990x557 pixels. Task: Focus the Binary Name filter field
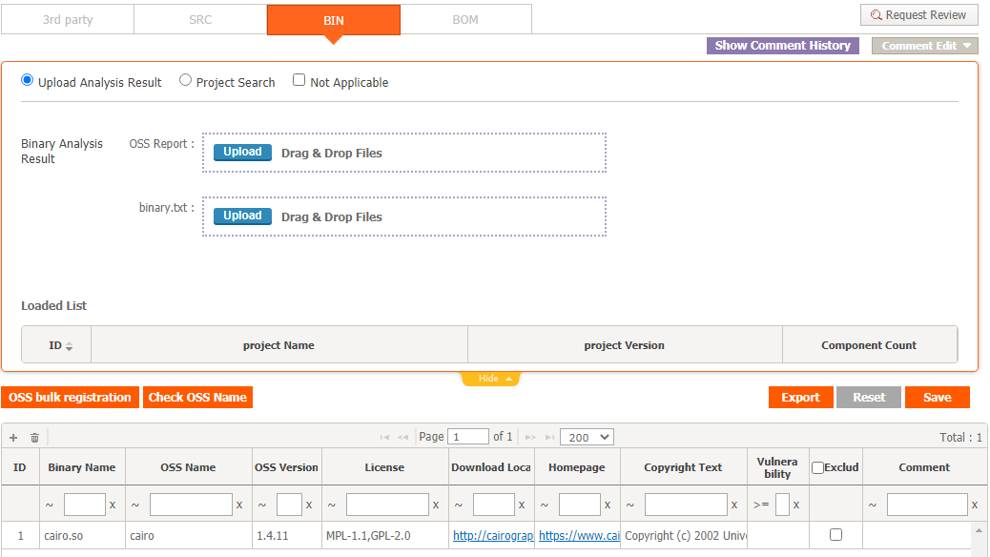[85, 505]
